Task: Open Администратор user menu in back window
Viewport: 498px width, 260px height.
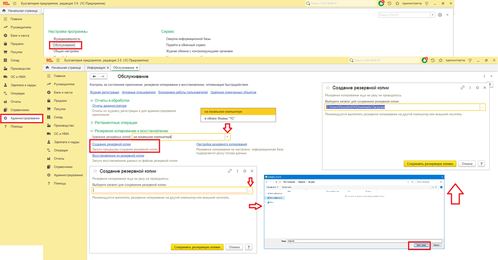Action: pos(412,4)
